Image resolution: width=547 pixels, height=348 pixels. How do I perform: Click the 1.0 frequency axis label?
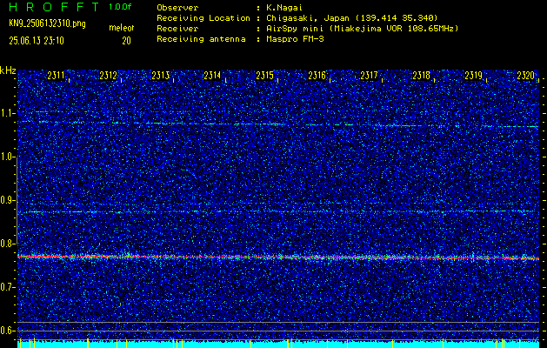click(7, 157)
